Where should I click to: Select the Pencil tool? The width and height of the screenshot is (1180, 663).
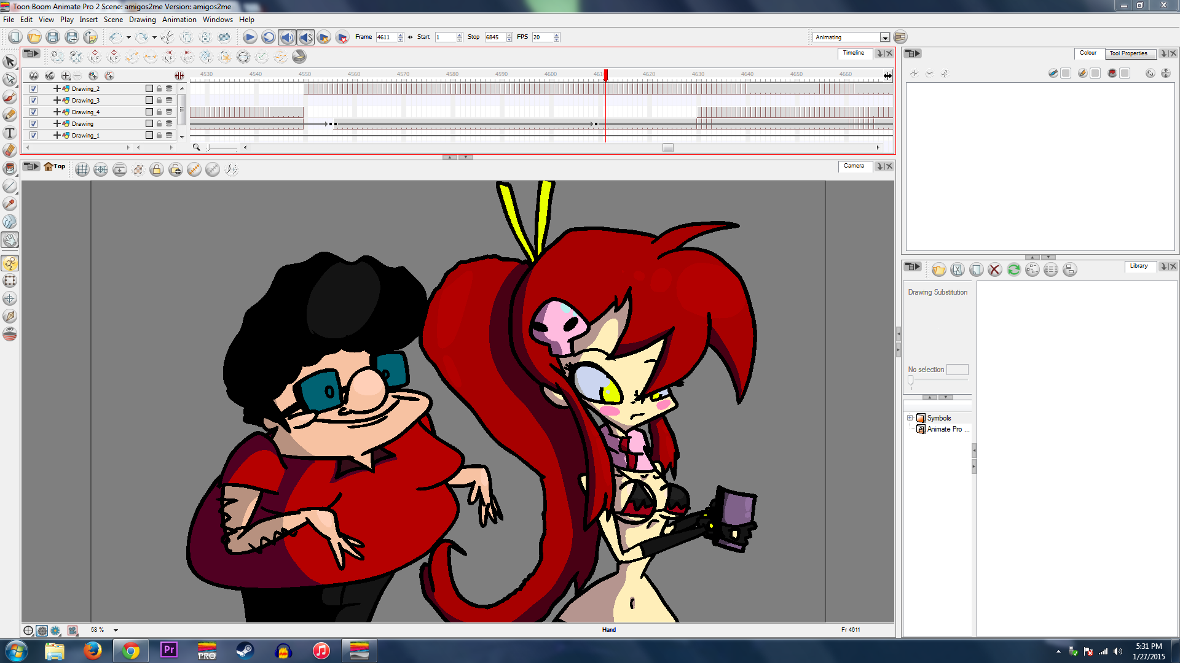(x=10, y=115)
